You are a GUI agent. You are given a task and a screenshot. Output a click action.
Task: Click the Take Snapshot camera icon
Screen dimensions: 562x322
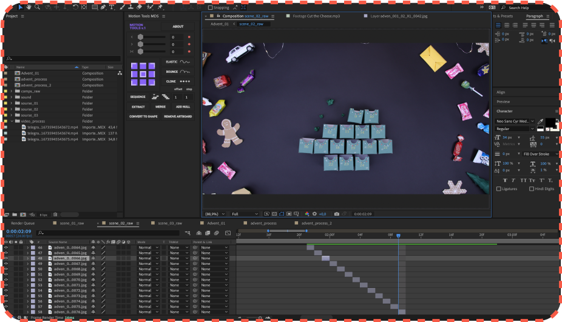[337, 214]
